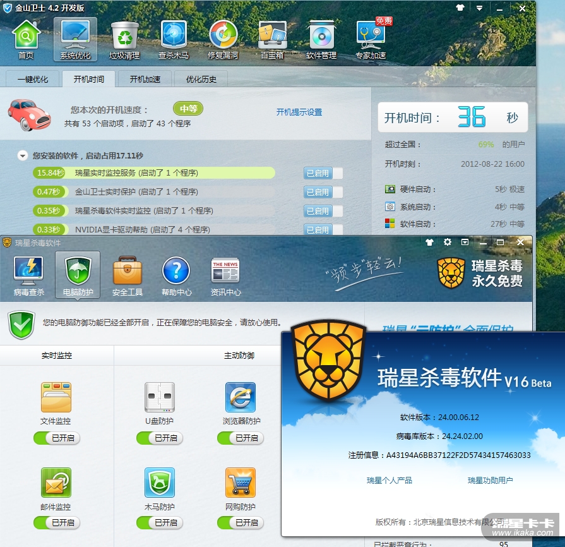565x547 pixels.
Task: Click the 主动防御 column header
Action: point(239,356)
